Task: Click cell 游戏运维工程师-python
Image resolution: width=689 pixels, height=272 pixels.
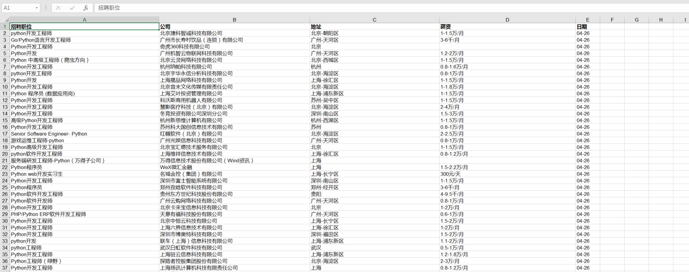Action: point(84,141)
